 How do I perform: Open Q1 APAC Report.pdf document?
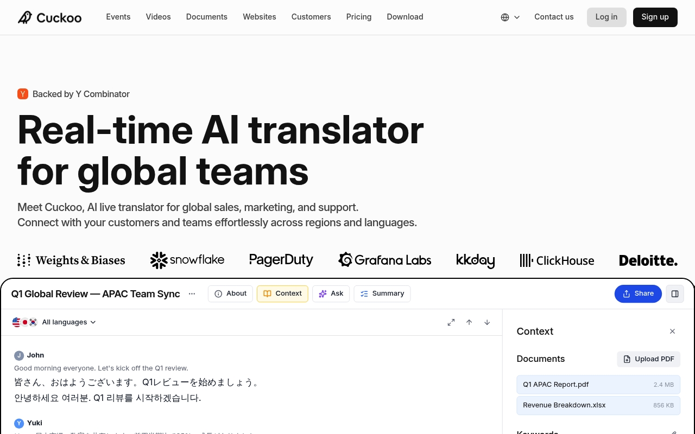click(598, 385)
